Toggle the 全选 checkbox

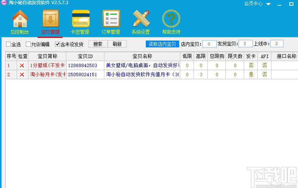pos(9,44)
